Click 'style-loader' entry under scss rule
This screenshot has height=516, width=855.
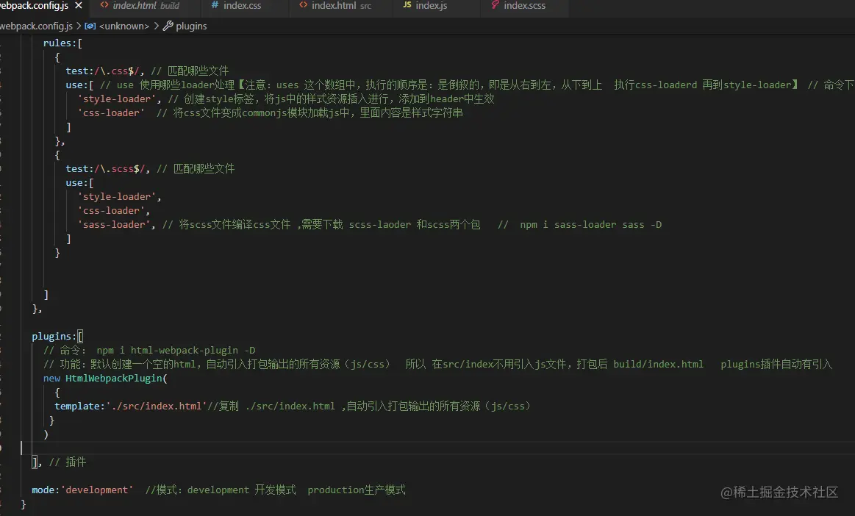tap(119, 196)
